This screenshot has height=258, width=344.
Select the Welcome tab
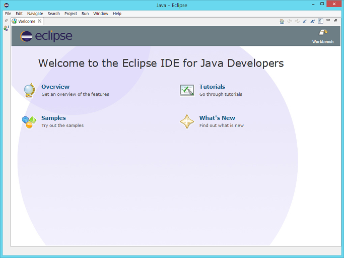tap(27, 21)
